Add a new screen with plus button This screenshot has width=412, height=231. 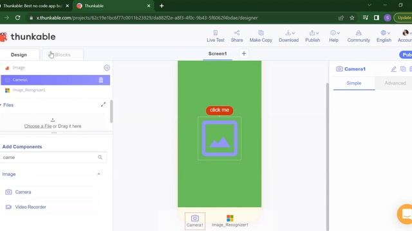click(x=244, y=54)
